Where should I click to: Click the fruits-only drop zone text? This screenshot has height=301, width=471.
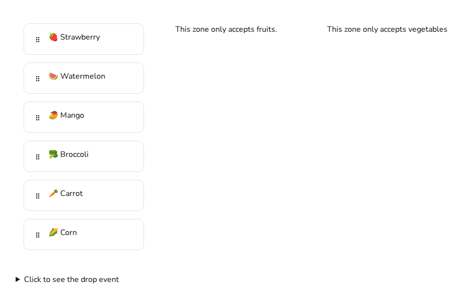tap(226, 29)
